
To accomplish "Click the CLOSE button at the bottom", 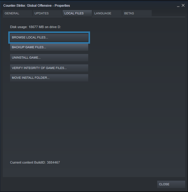I will [x=171, y=184].
